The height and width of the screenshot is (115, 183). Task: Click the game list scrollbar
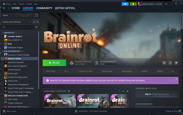point(39,60)
